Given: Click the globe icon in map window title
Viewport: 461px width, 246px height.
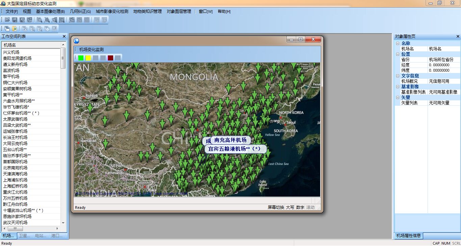Looking at the screenshot, I should tap(77, 41).
